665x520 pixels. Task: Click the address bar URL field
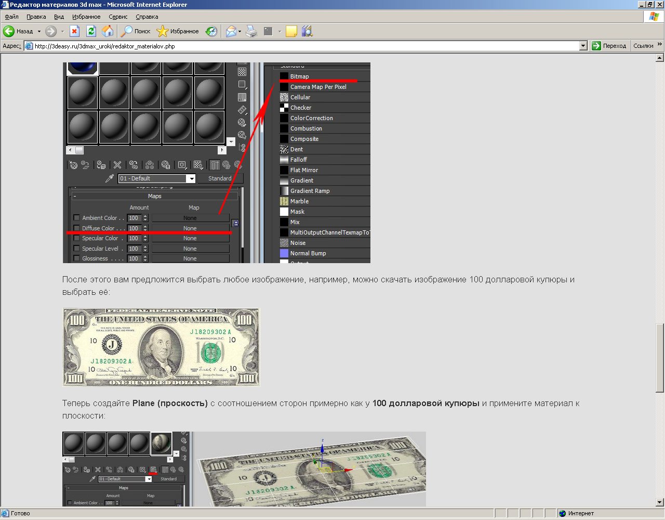pos(306,46)
